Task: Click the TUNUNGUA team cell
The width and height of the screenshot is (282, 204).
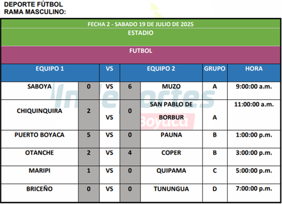Action: pos(172,193)
